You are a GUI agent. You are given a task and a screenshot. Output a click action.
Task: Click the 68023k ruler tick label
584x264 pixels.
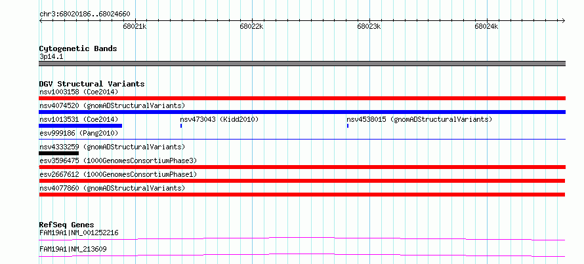click(x=369, y=27)
